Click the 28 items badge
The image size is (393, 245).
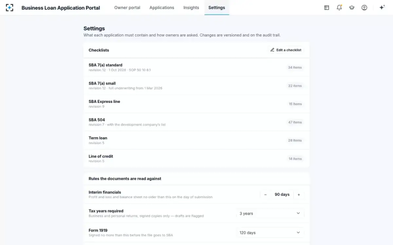pyautogui.click(x=295, y=140)
